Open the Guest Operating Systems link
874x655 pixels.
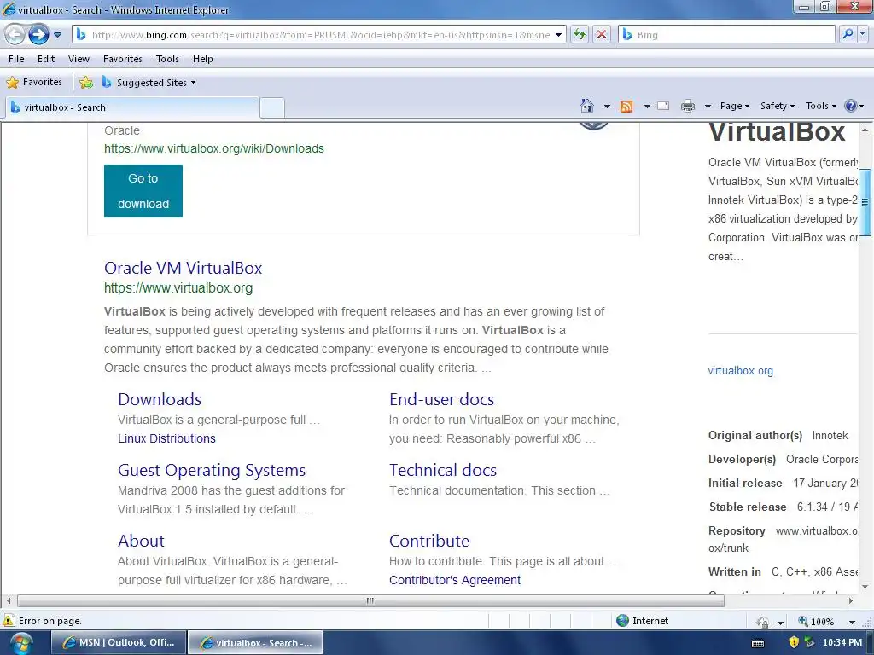pos(212,470)
